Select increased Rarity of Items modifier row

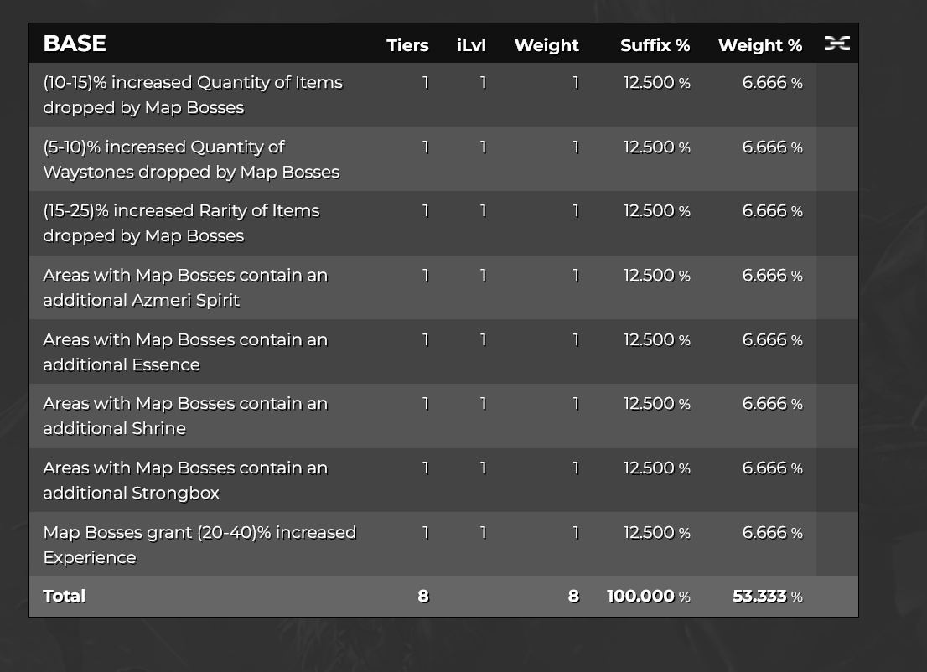[x=443, y=223]
